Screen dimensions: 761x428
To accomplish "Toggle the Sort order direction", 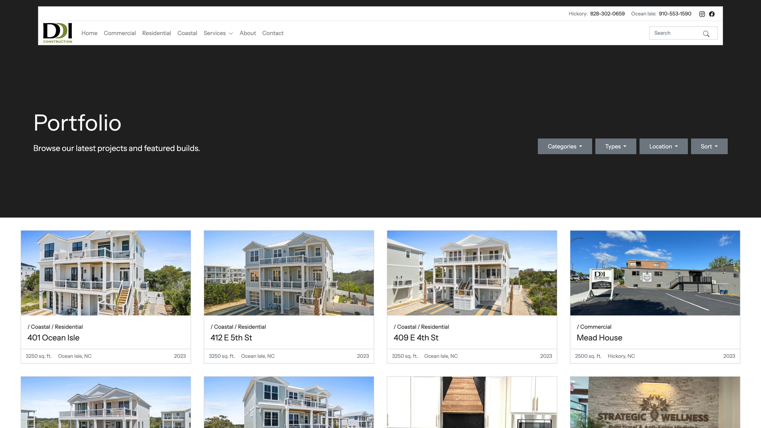I will coord(716,146).
